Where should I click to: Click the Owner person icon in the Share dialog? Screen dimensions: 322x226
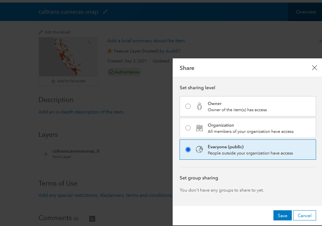pyautogui.click(x=199, y=106)
